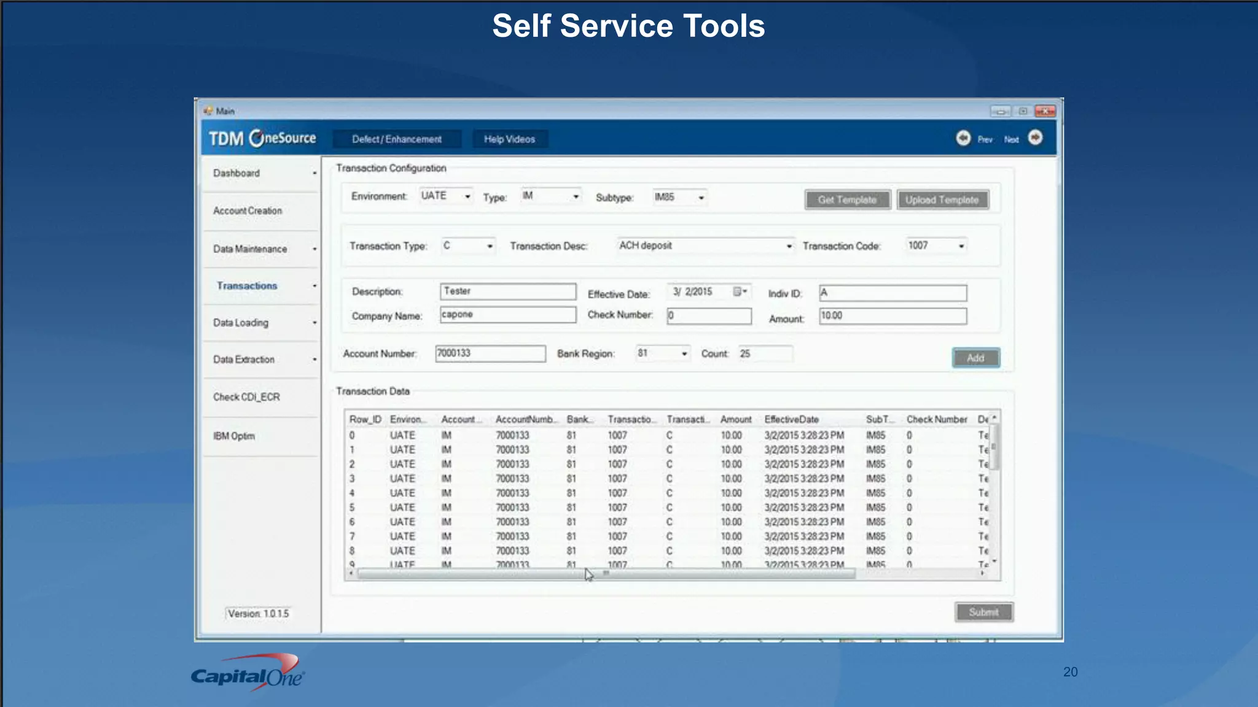Open the Help Videos tab
The height and width of the screenshot is (707, 1258).
click(x=509, y=139)
